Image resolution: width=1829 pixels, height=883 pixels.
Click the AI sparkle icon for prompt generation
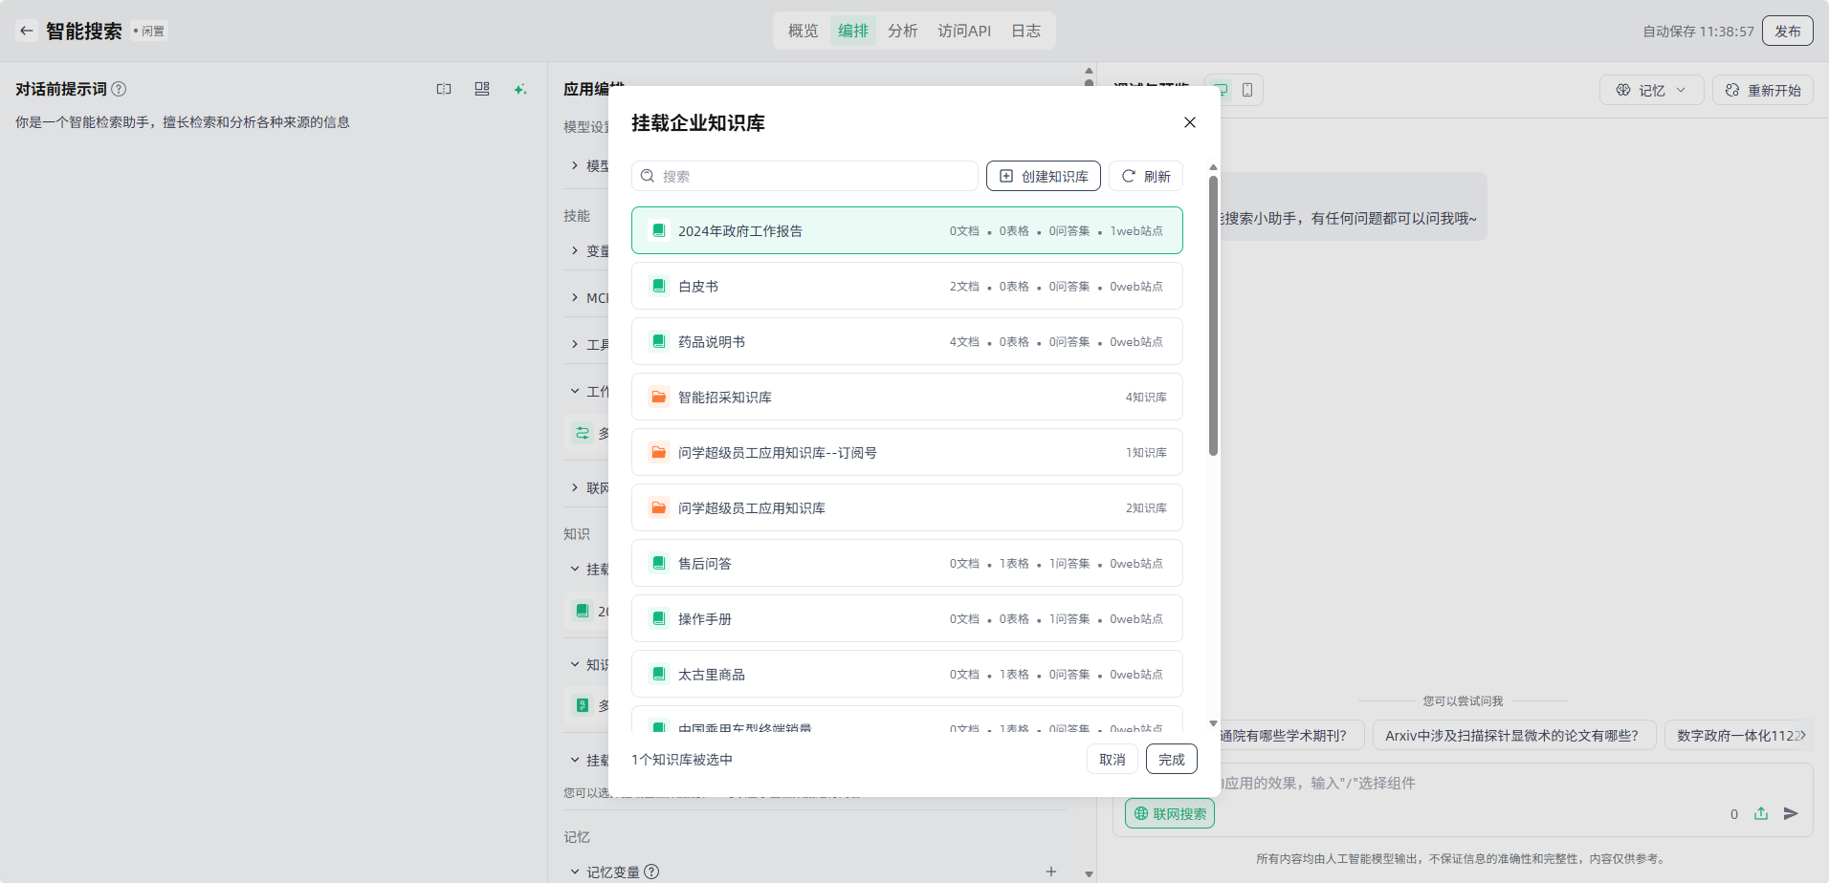pos(519,89)
